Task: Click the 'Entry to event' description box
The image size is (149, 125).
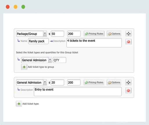Action: click(x=78, y=91)
